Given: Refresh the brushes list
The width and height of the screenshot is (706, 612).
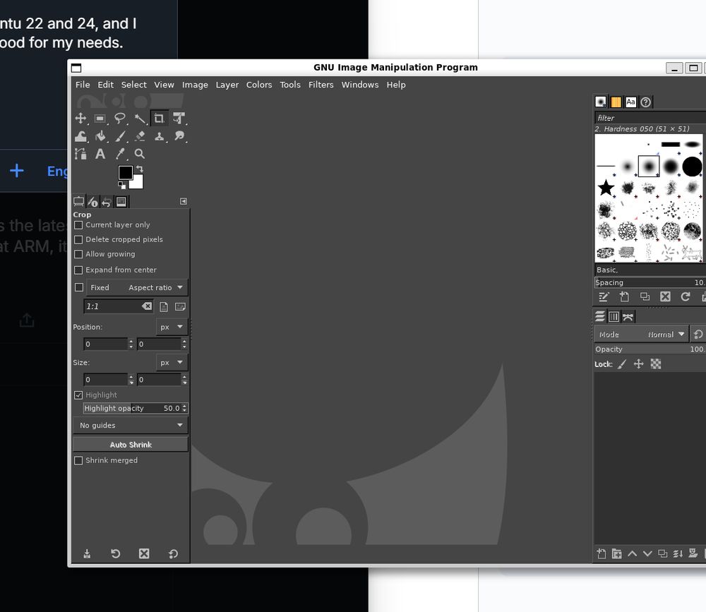Looking at the screenshot, I should (x=686, y=296).
